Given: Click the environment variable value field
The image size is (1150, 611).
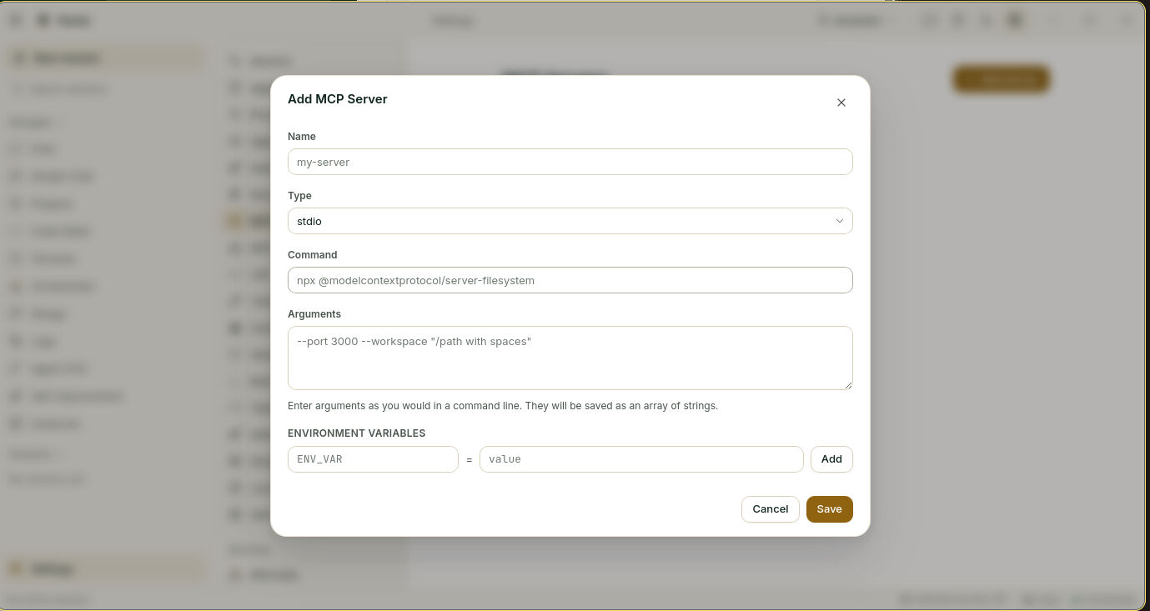Looking at the screenshot, I should pos(641,459).
